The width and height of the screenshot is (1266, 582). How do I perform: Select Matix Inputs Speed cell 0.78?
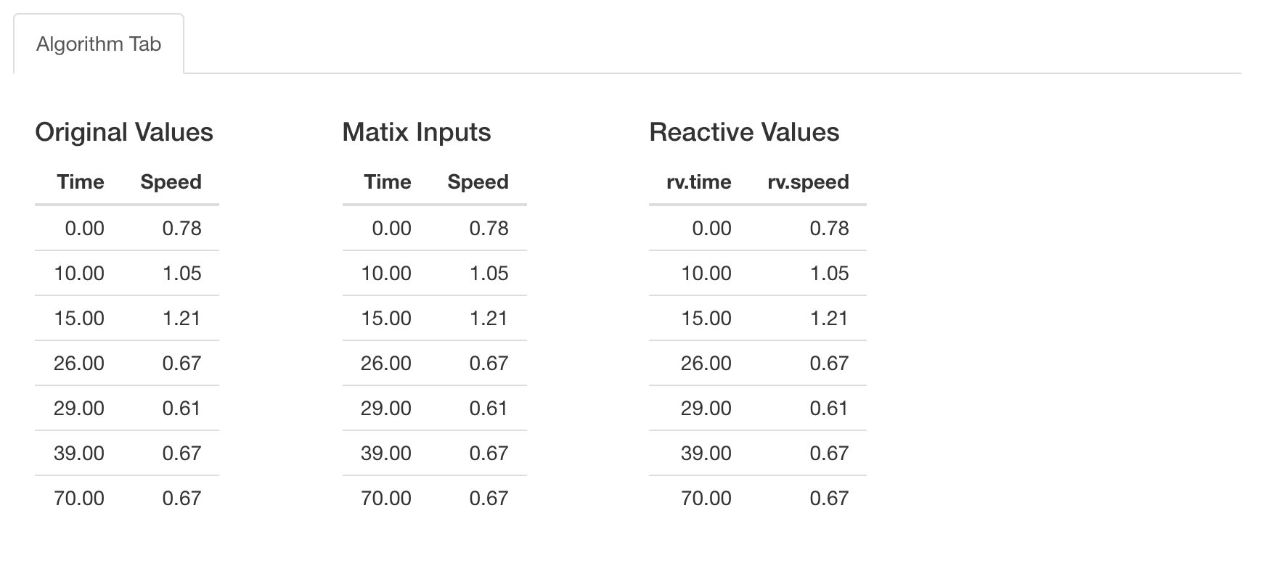click(489, 229)
